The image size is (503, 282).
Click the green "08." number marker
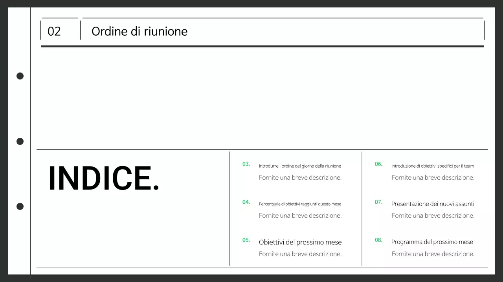378,240
